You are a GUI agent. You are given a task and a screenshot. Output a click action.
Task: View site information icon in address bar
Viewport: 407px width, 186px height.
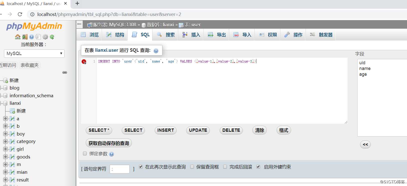32,14
